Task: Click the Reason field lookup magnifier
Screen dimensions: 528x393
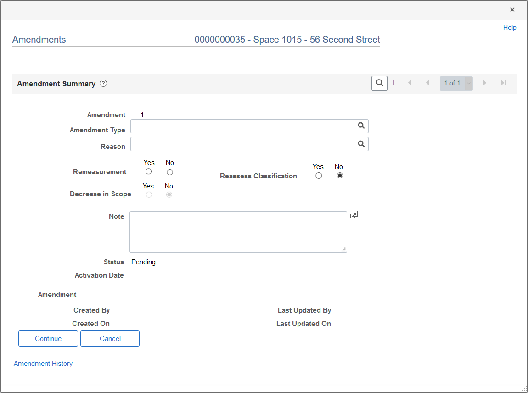Action: click(x=361, y=144)
